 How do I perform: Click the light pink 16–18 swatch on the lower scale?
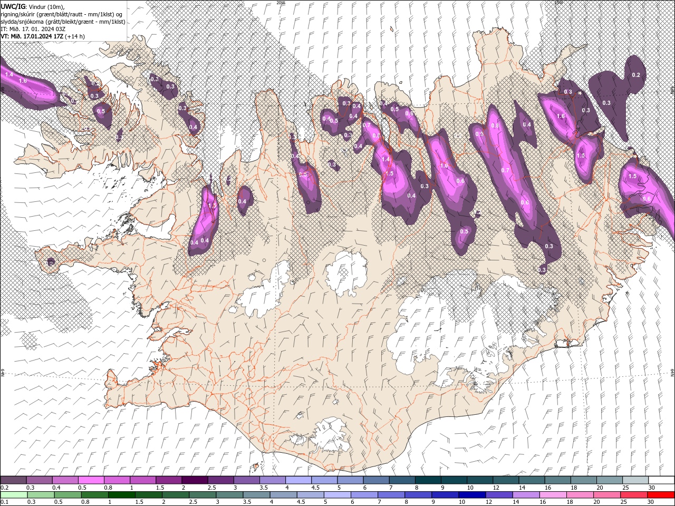point(553,494)
